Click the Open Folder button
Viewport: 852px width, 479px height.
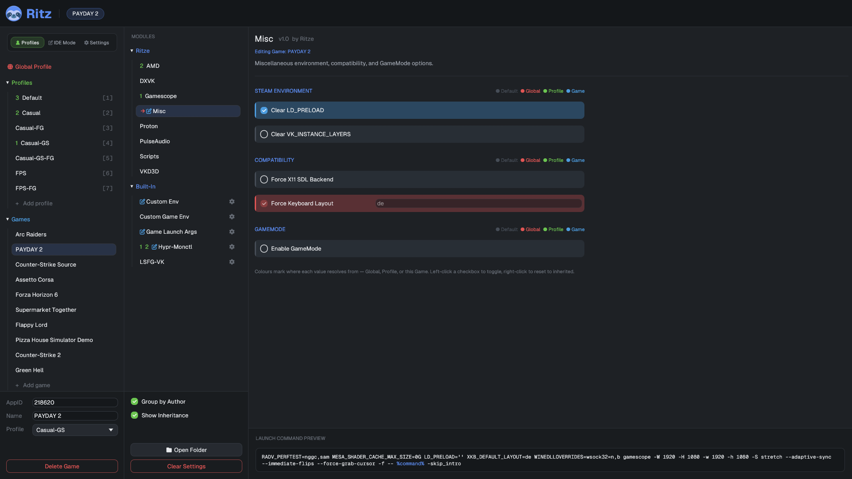186,450
